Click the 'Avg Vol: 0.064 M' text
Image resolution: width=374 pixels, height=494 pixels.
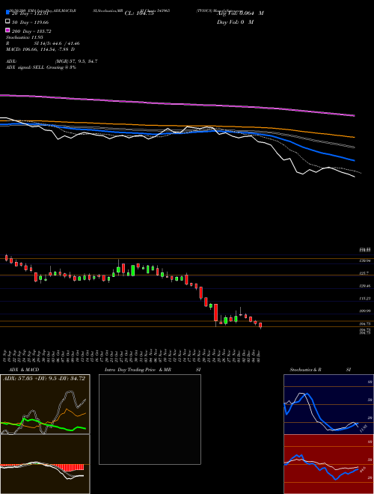240,13
